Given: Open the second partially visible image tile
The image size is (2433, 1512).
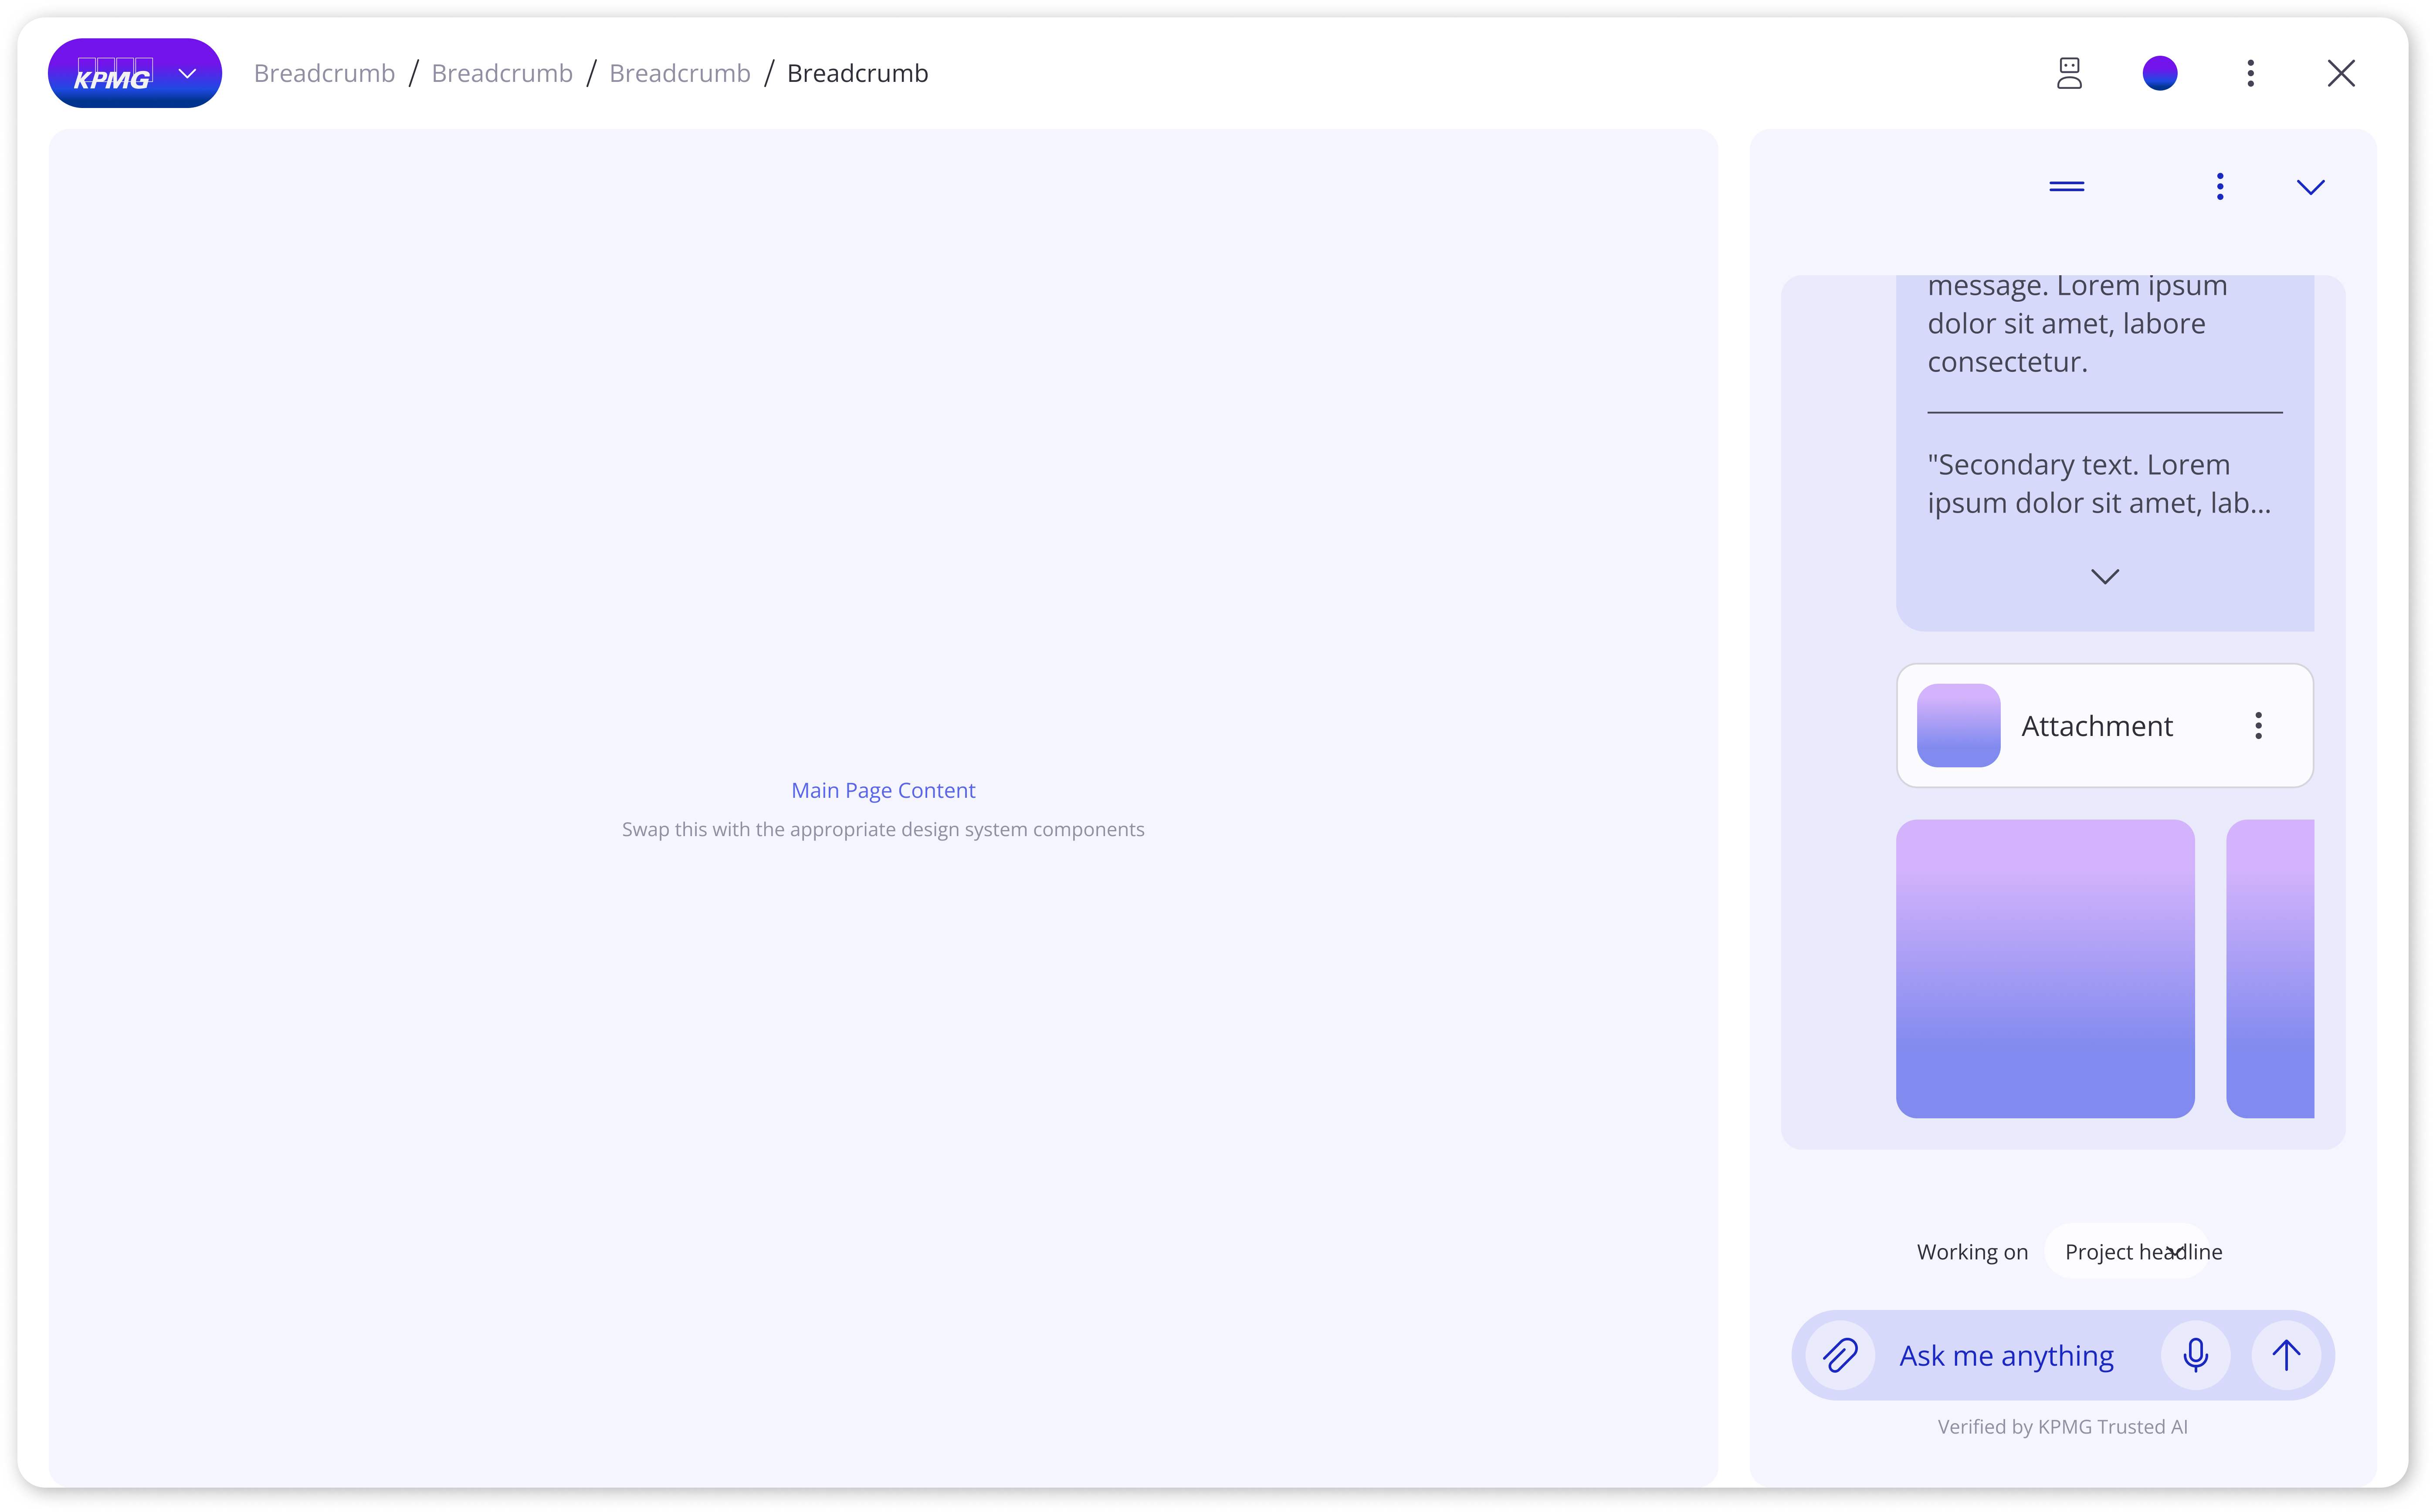Looking at the screenshot, I should [x=2270, y=968].
